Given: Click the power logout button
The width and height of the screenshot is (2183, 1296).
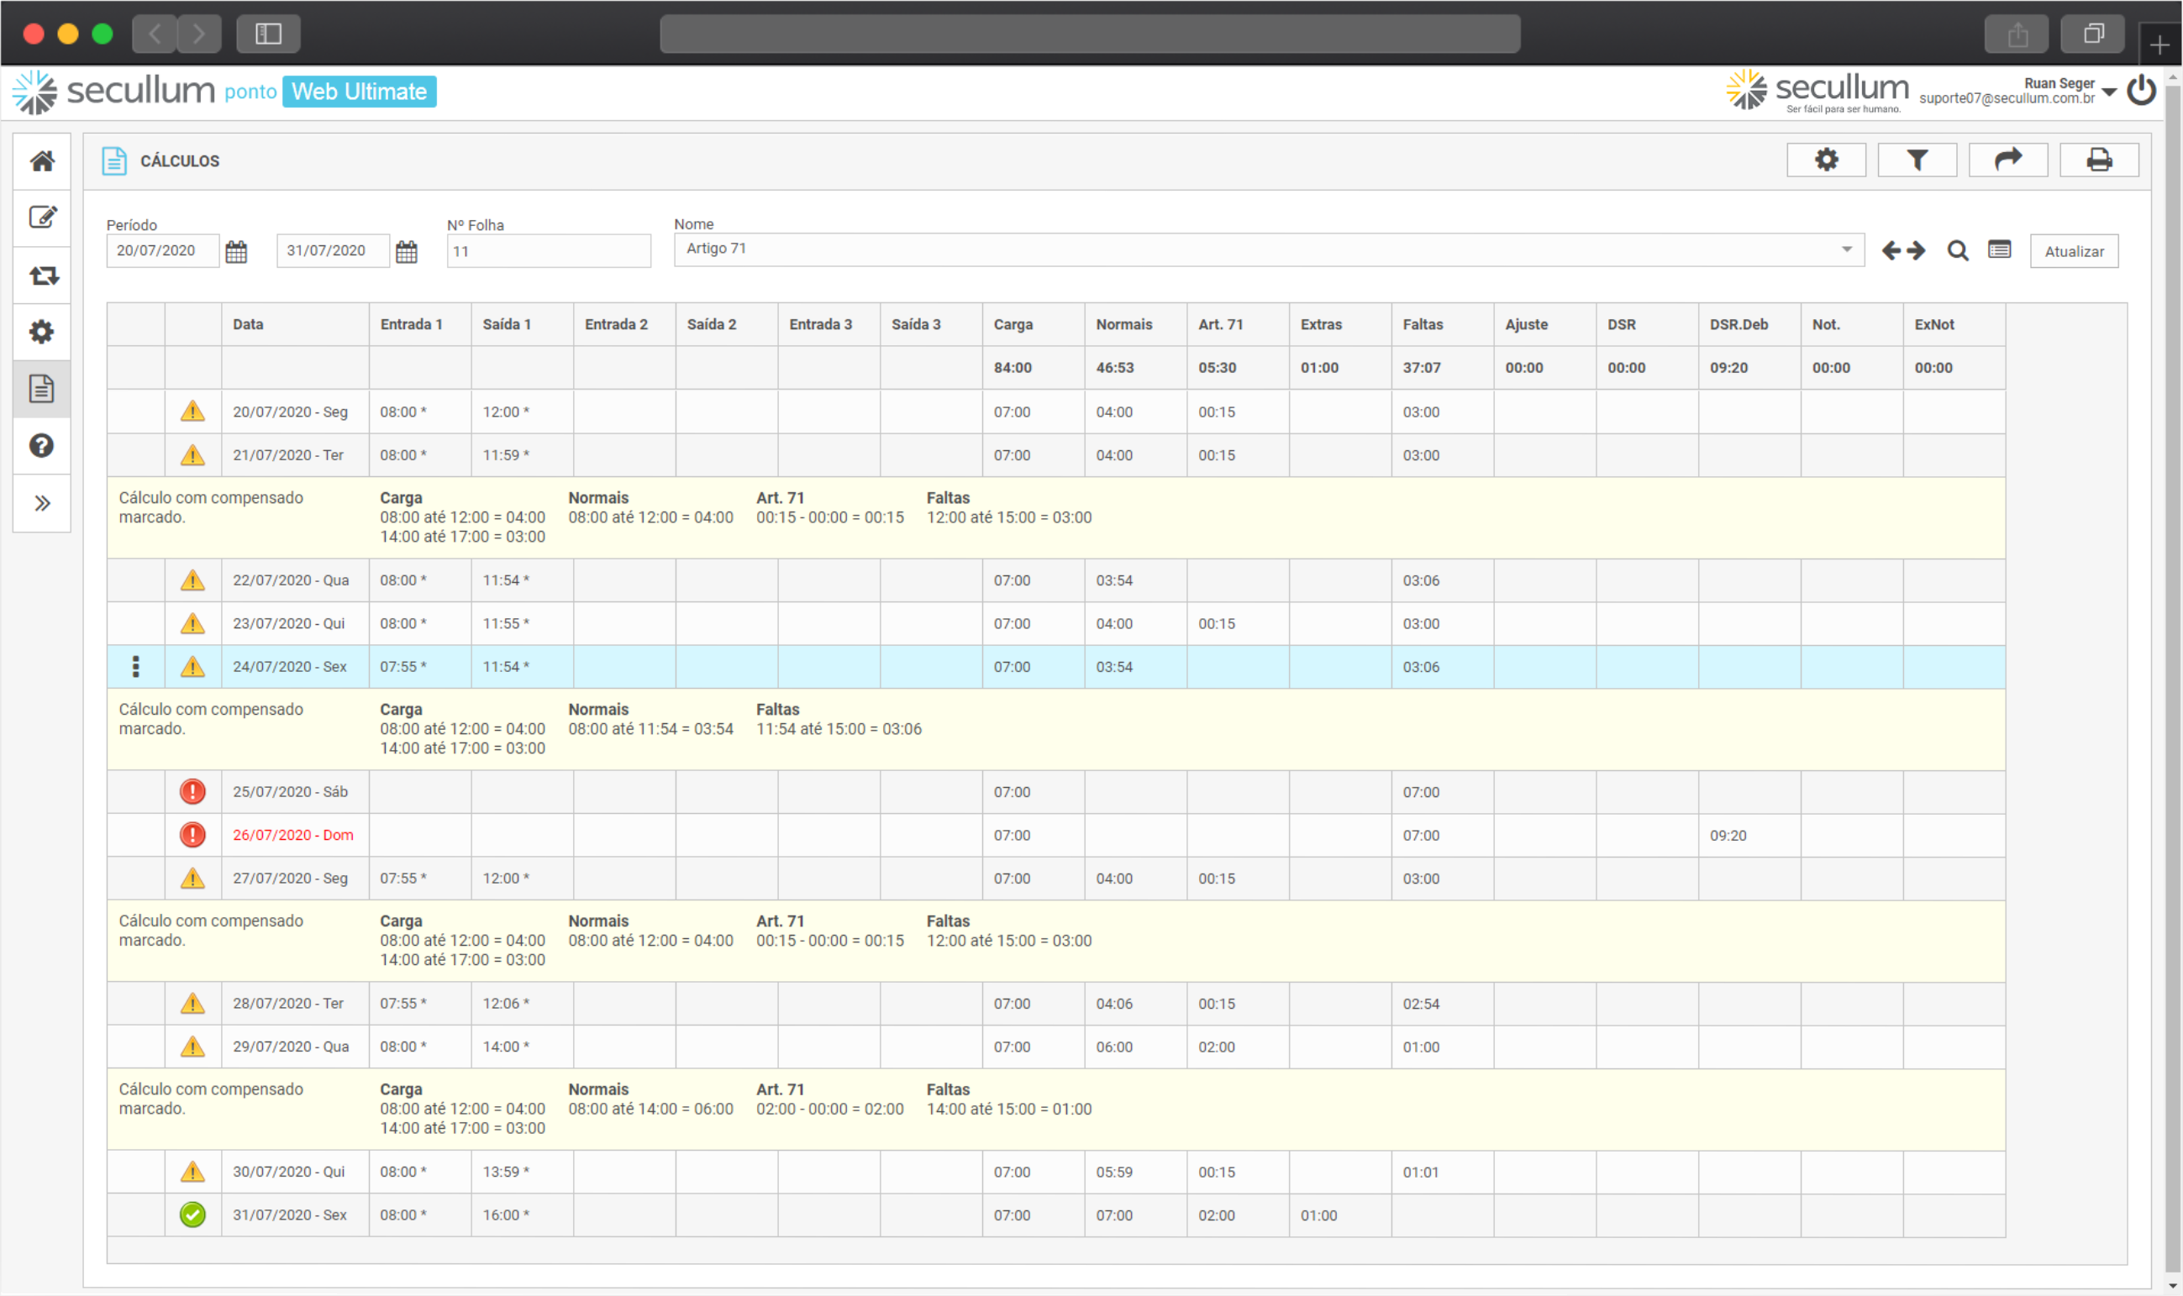Looking at the screenshot, I should [2142, 91].
